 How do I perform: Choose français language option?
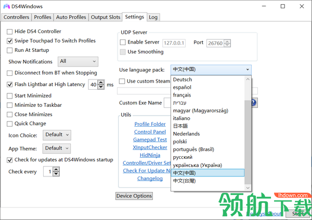207,95
